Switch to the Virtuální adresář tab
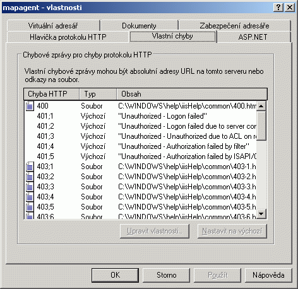Screen dimensions: 298x289 [x=53, y=26]
